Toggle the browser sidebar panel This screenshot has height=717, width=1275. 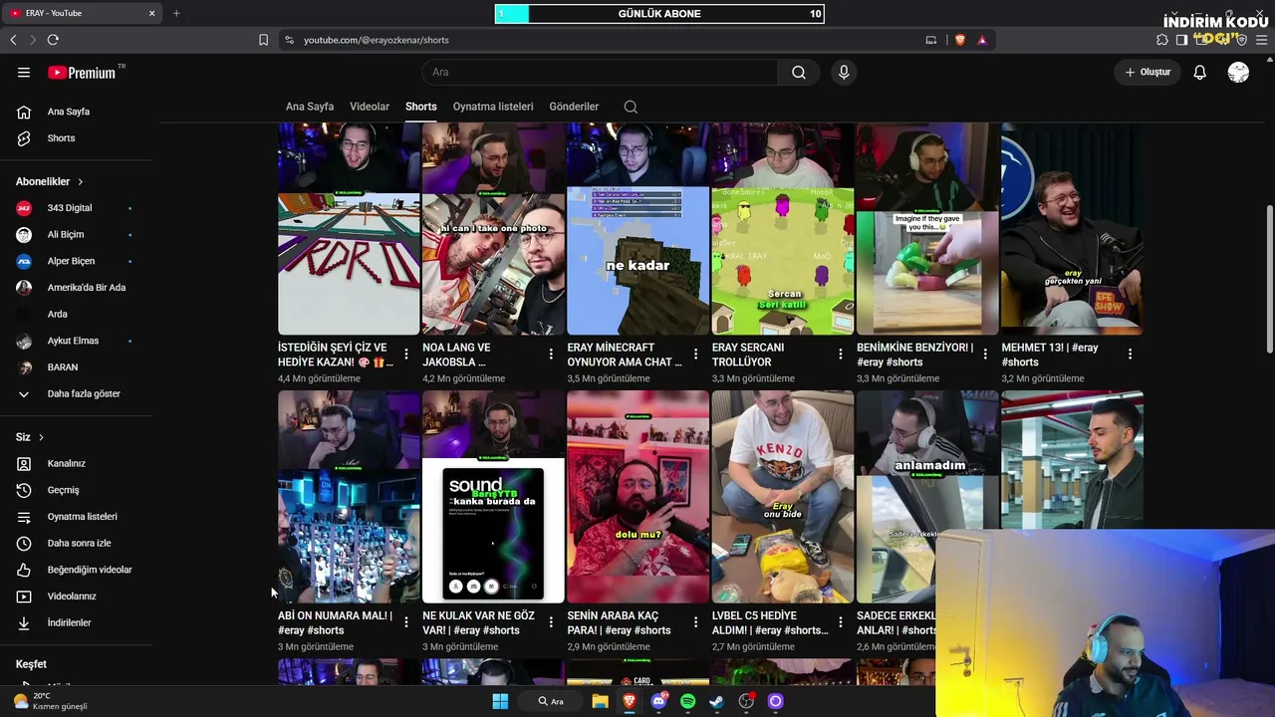(1181, 40)
